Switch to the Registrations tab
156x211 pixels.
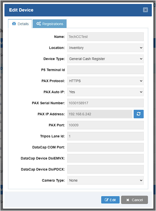pyautogui.click(x=49, y=24)
